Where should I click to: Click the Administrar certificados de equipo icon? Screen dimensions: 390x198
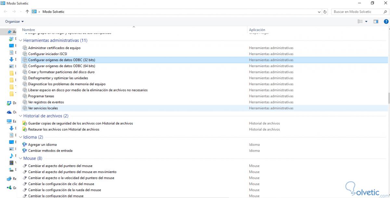pyautogui.click(x=25, y=48)
